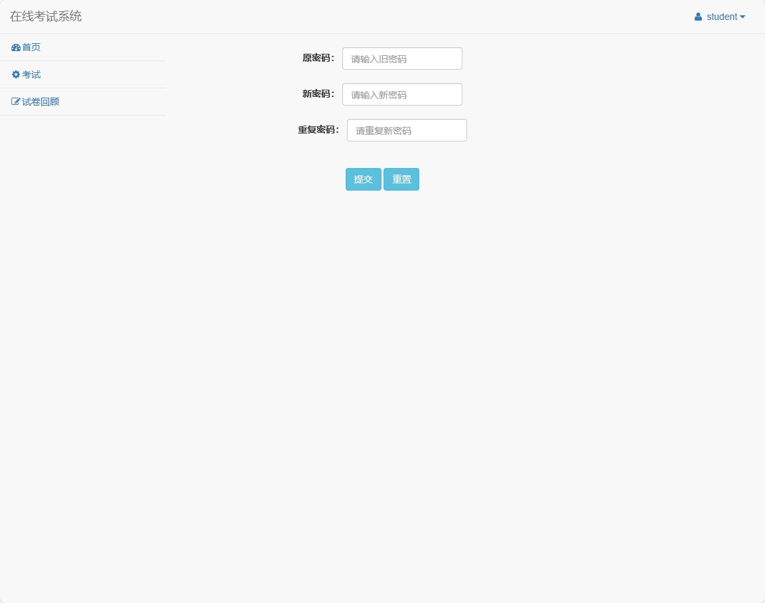
Task: Click the 在线考试系统 brand title
Action: [46, 17]
